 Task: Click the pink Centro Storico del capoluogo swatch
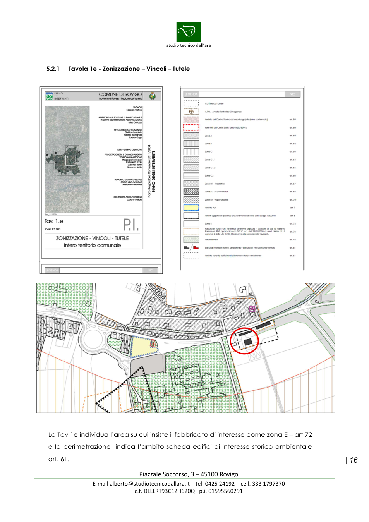click(191, 120)
